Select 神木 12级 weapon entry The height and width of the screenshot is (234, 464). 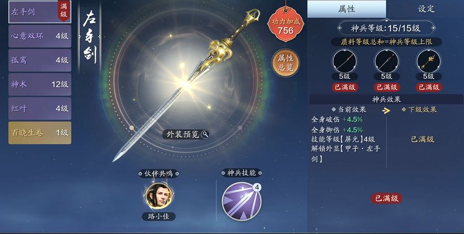click(x=40, y=85)
